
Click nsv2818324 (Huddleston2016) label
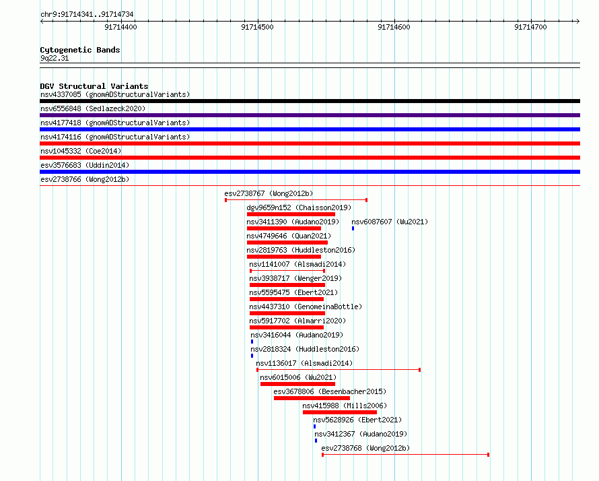pyautogui.click(x=305, y=349)
